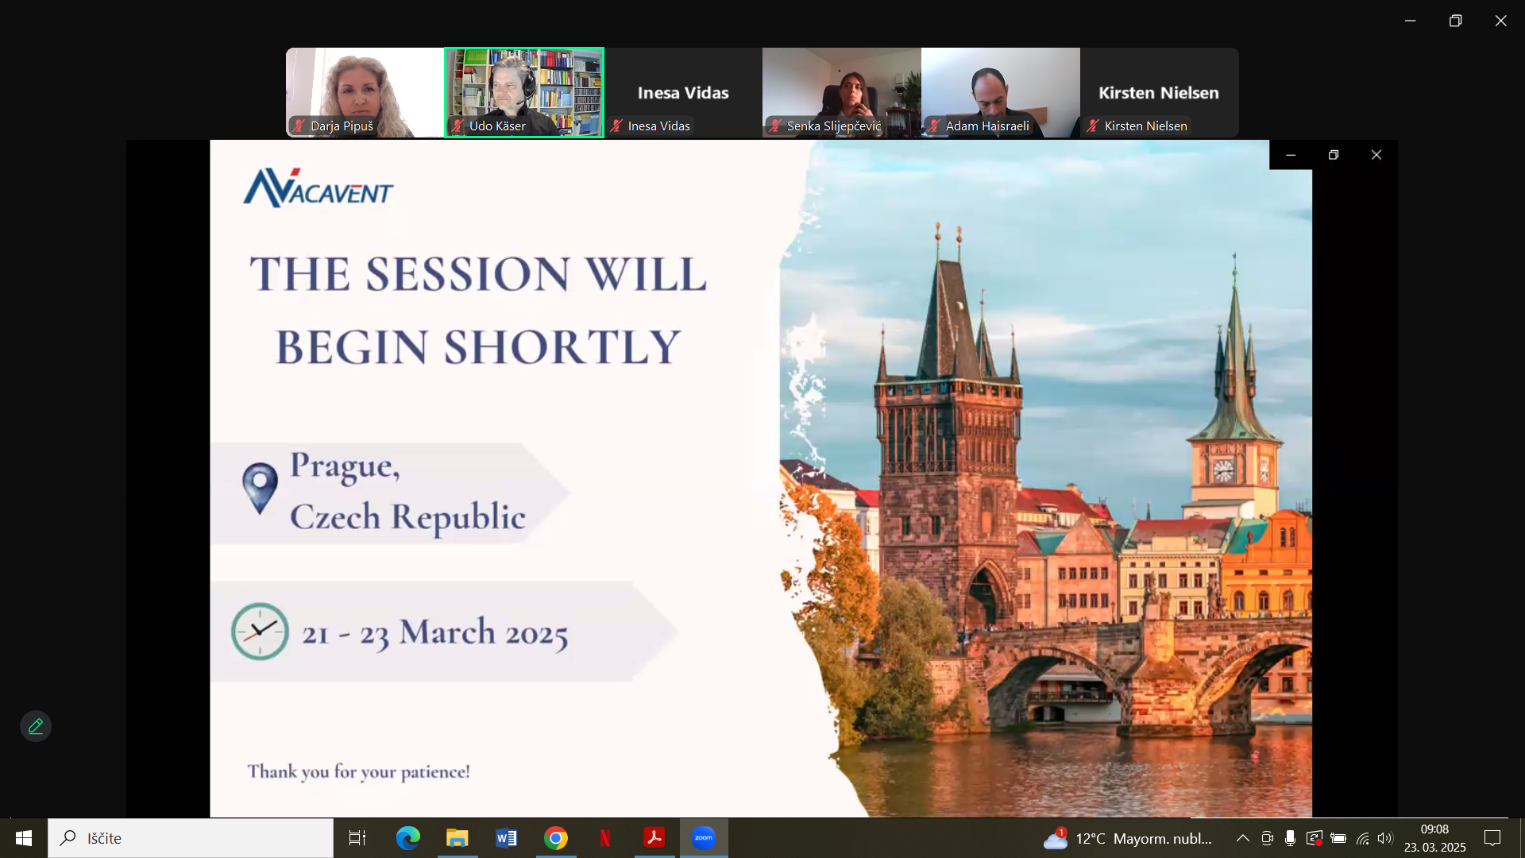This screenshot has width=1525, height=858.
Task: Click the muted mic icon beside Inesa Vidas label
Action: 617,126
